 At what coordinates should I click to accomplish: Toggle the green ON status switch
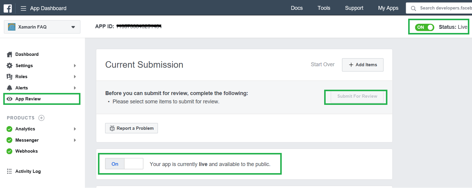tap(425, 27)
